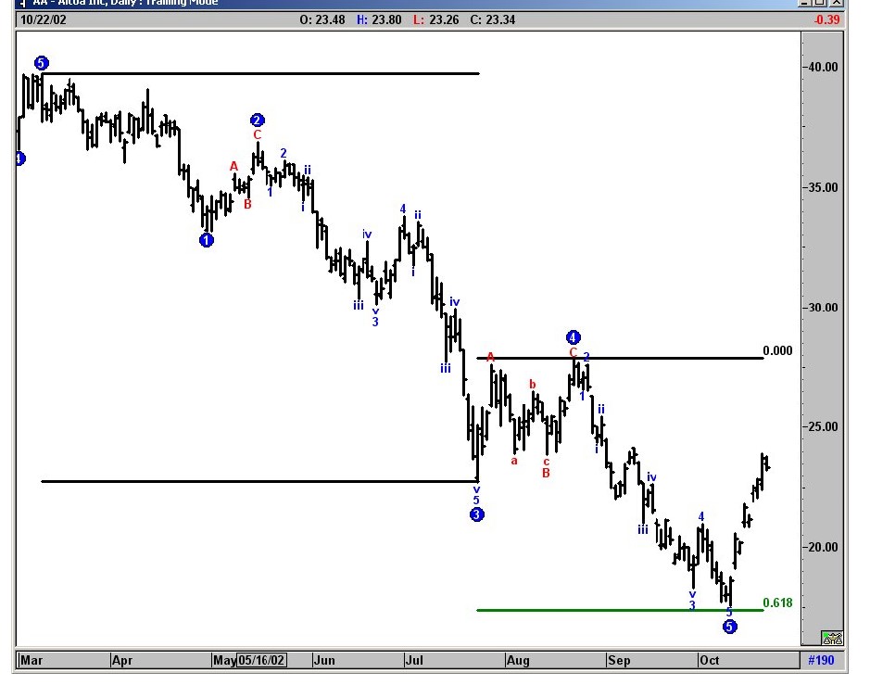Select circled wave 2 label above red C

click(258, 121)
